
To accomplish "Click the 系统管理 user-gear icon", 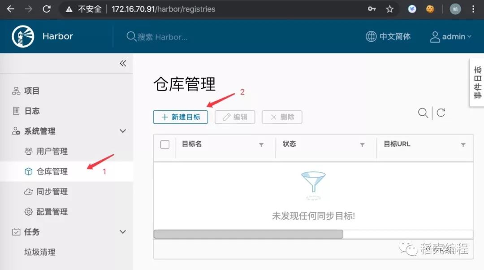I will point(16,131).
